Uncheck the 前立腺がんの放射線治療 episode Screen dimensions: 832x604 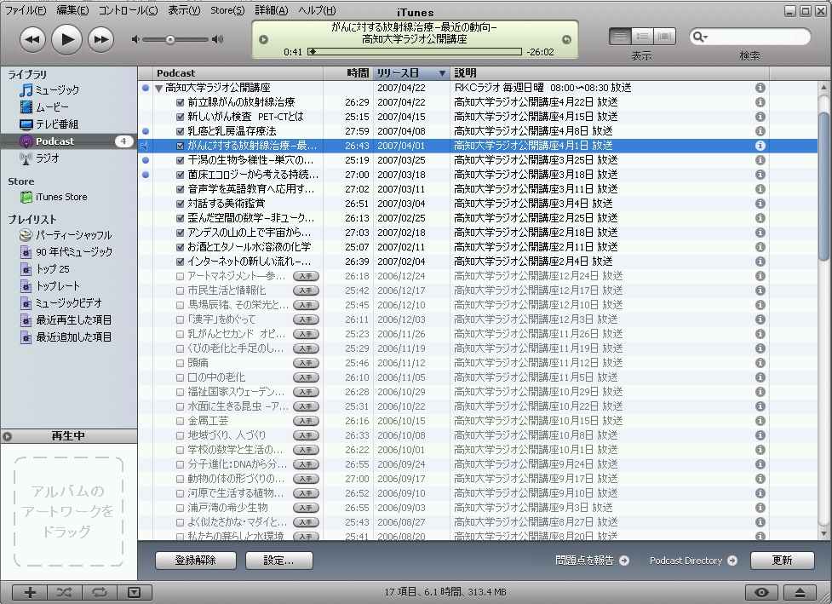pos(180,102)
